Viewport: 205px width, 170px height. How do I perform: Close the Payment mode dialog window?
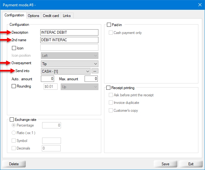(x=199, y=5)
